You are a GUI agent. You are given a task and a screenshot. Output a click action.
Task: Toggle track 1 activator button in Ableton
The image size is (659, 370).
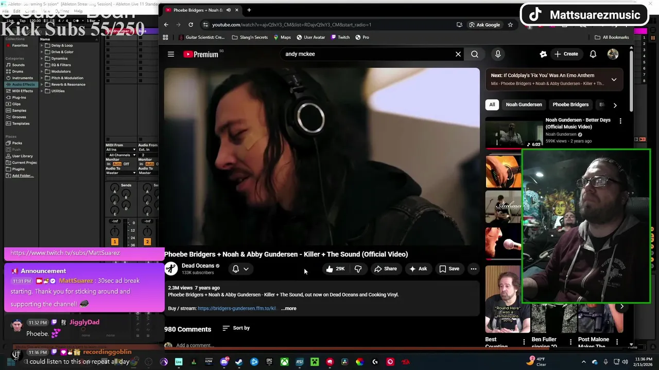pyautogui.click(x=114, y=242)
